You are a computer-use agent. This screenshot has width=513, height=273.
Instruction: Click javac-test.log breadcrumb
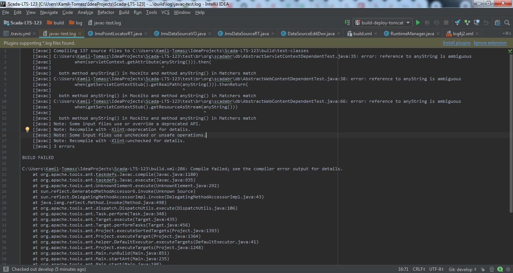point(104,23)
